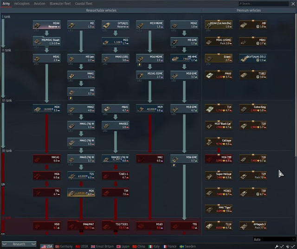The width and height of the screenshot is (297, 249).
Task: Open the Army tab
Action: pyautogui.click(x=6, y=4)
